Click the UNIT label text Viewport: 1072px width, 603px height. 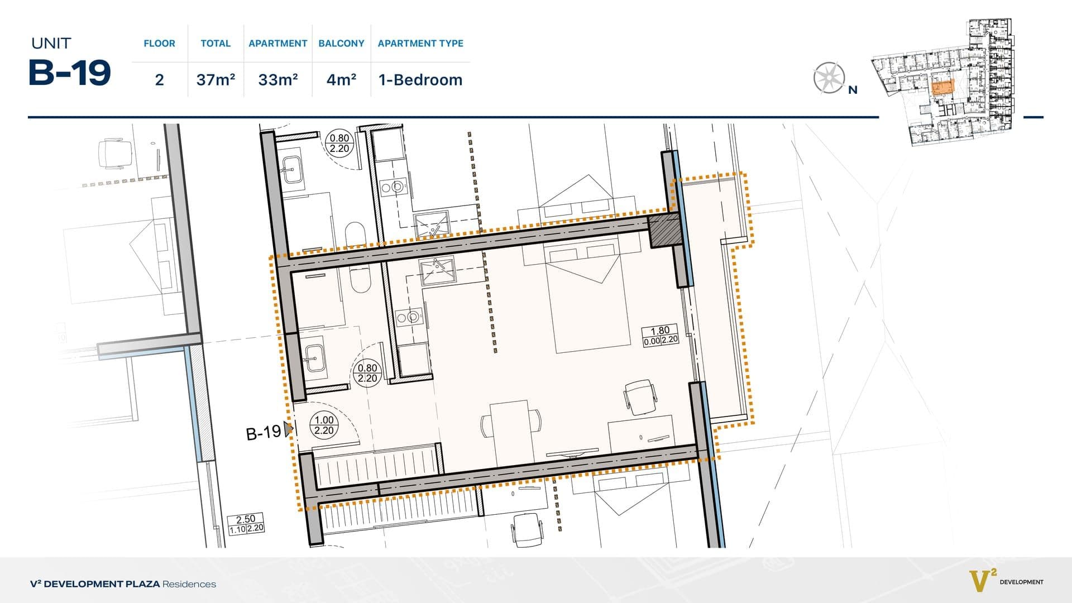click(51, 43)
